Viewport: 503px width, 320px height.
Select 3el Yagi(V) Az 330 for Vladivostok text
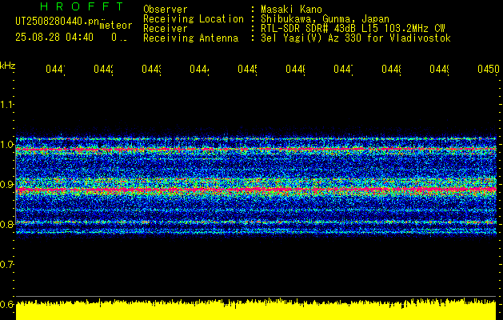(356, 38)
